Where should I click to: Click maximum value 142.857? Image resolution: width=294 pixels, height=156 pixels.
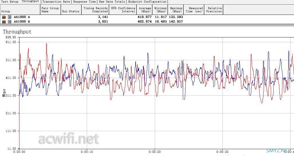click(x=176, y=21)
